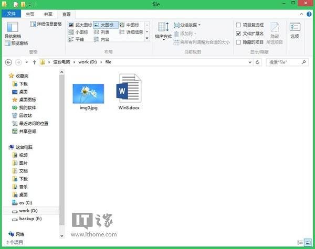
Task: Open the address bar history dropdown
Action: click(x=250, y=62)
